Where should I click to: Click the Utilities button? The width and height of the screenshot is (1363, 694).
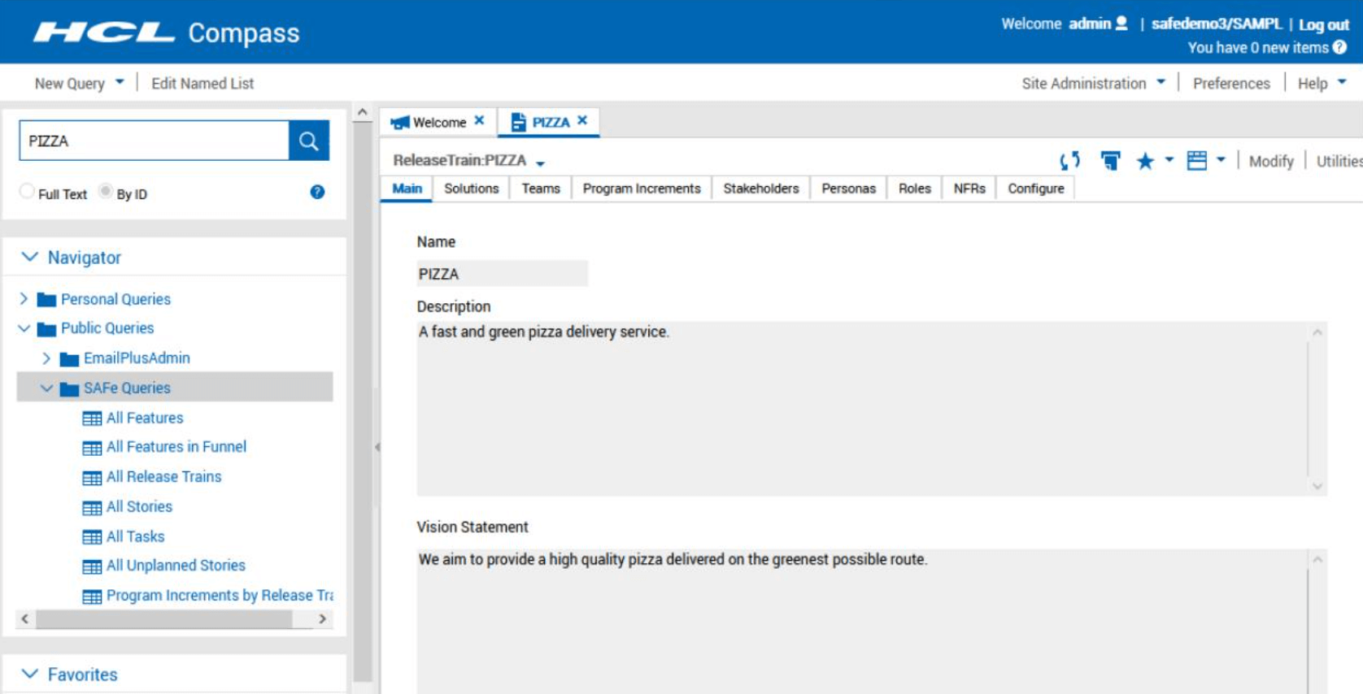point(1339,161)
